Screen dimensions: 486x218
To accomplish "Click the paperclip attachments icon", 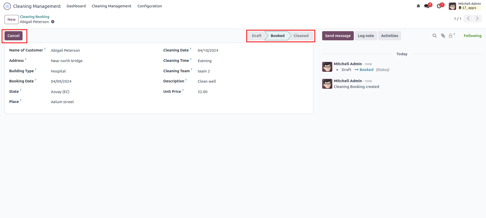I will [x=443, y=36].
